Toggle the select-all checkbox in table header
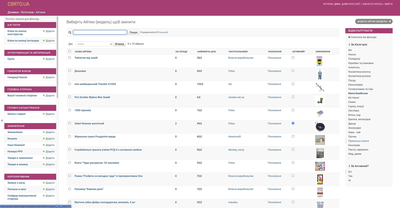The width and height of the screenshot is (400, 208). pyautogui.click(x=70, y=51)
